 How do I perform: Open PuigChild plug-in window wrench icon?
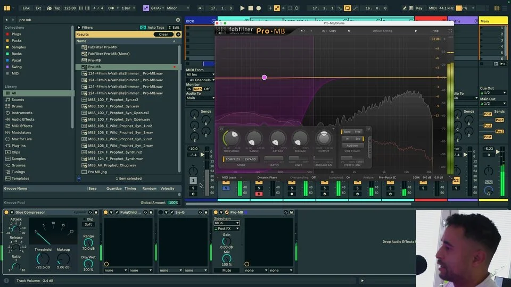[117, 213]
